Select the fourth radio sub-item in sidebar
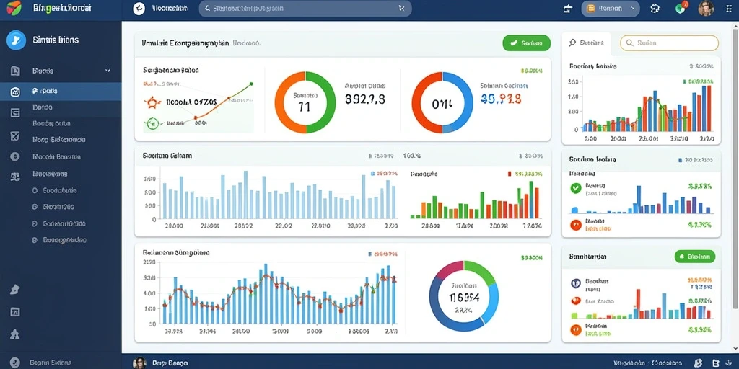739x369 pixels. (35, 240)
